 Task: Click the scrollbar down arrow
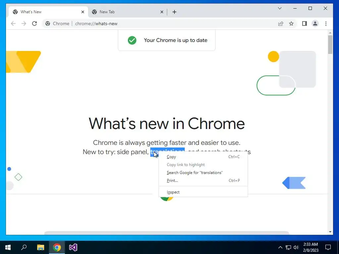(x=330, y=232)
